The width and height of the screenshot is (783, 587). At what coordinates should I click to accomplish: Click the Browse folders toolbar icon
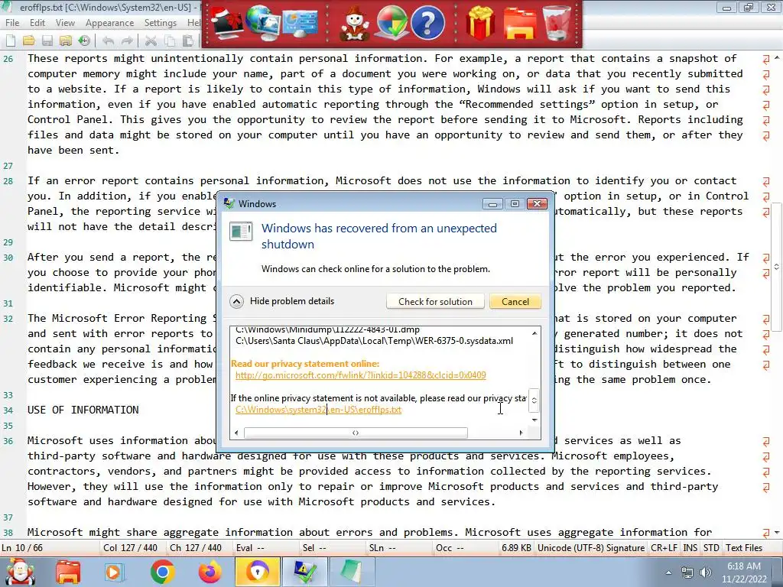66,41
